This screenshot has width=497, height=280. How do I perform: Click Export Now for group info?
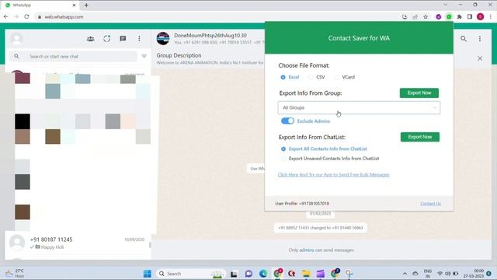(419, 93)
